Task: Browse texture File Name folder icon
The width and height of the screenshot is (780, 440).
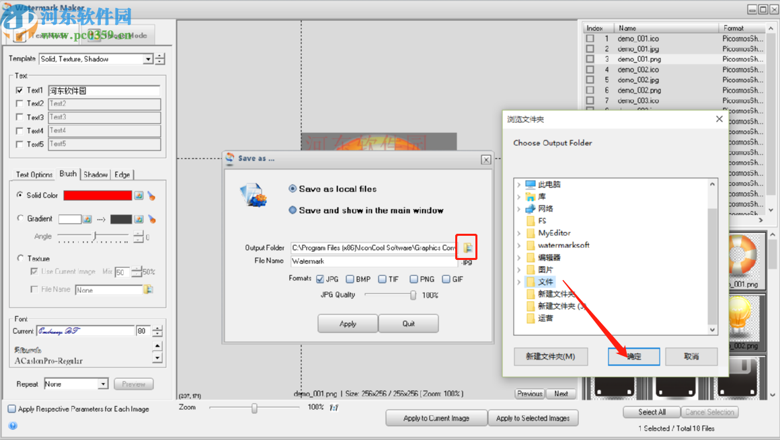Action: [148, 290]
